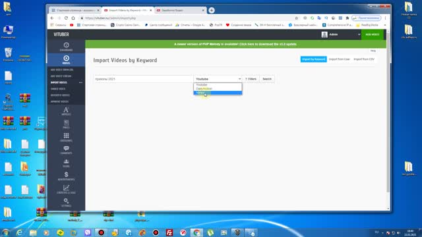Click the Filters button
This screenshot has height=237, width=422.
[x=251, y=79]
